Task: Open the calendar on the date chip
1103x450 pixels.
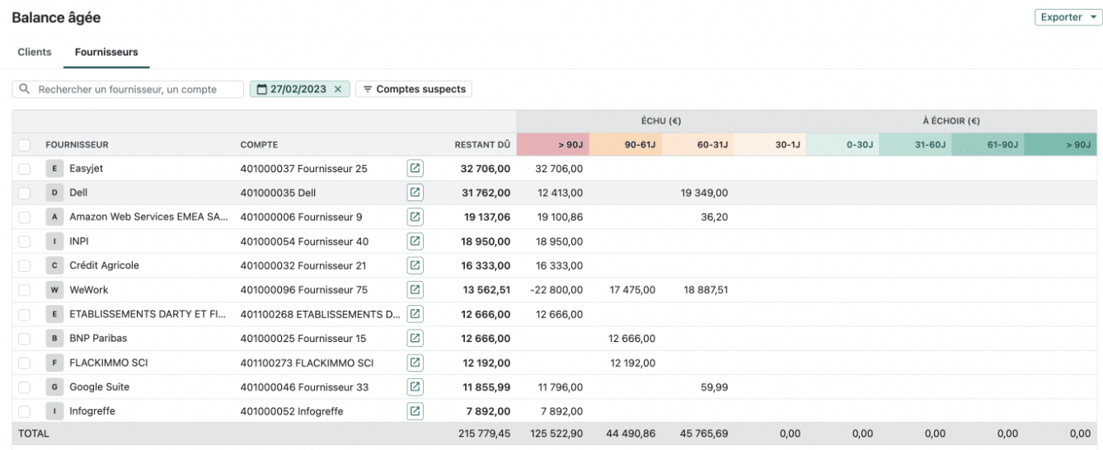Action: tap(262, 89)
